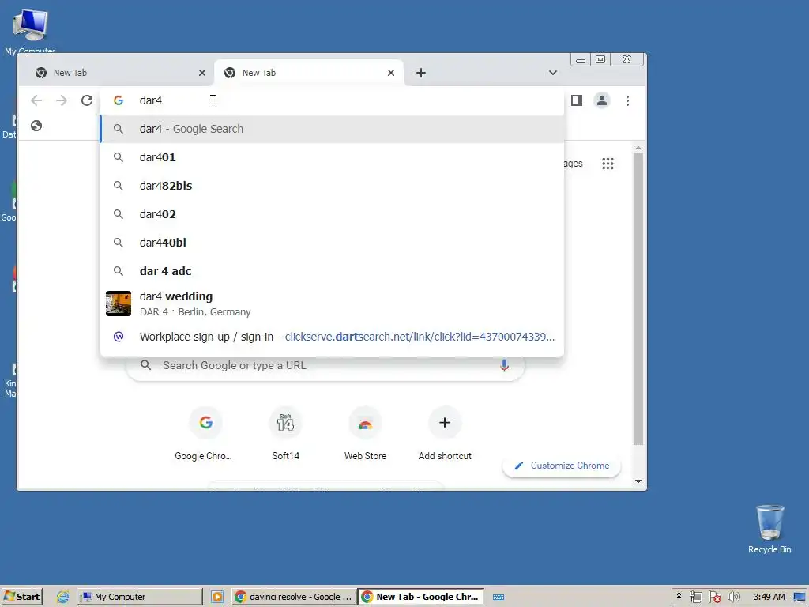
Task: Switch to davinci resolve Chrome window
Action: (294, 597)
